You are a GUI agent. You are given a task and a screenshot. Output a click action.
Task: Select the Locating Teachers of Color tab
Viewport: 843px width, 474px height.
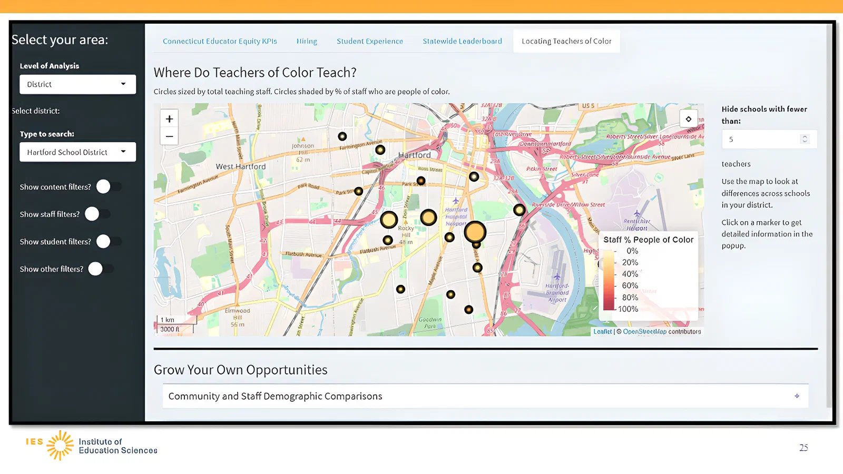[x=566, y=41]
